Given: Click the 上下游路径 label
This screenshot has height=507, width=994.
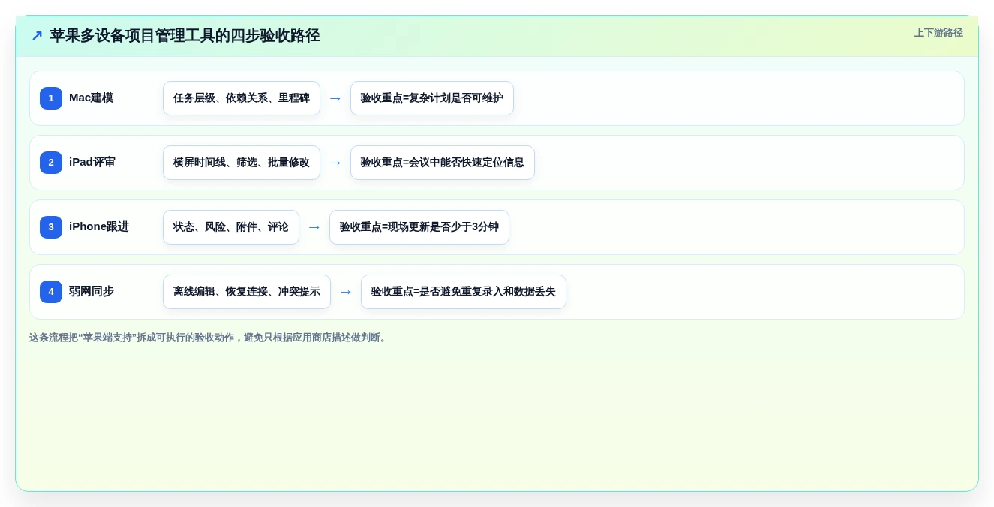Looking at the screenshot, I should coord(938,33).
